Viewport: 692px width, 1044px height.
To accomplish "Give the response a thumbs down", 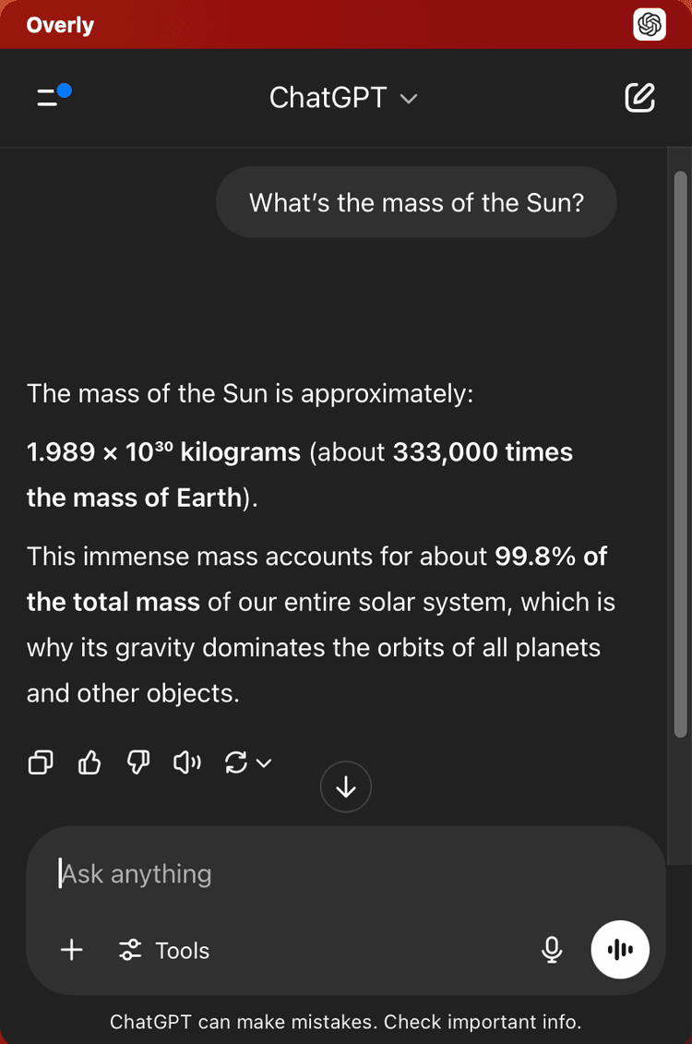I will pyautogui.click(x=138, y=762).
